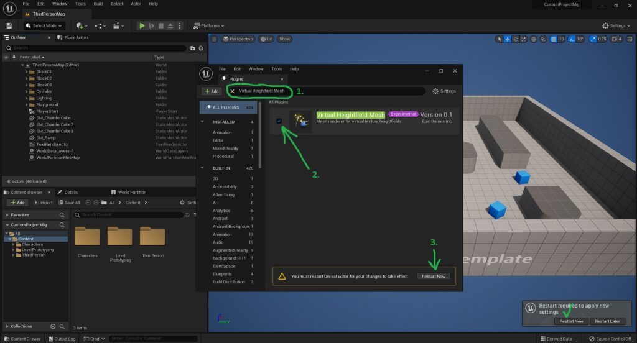Switch to the Details tab
The height and width of the screenshot is (343, 637).
tap(67, 192)
